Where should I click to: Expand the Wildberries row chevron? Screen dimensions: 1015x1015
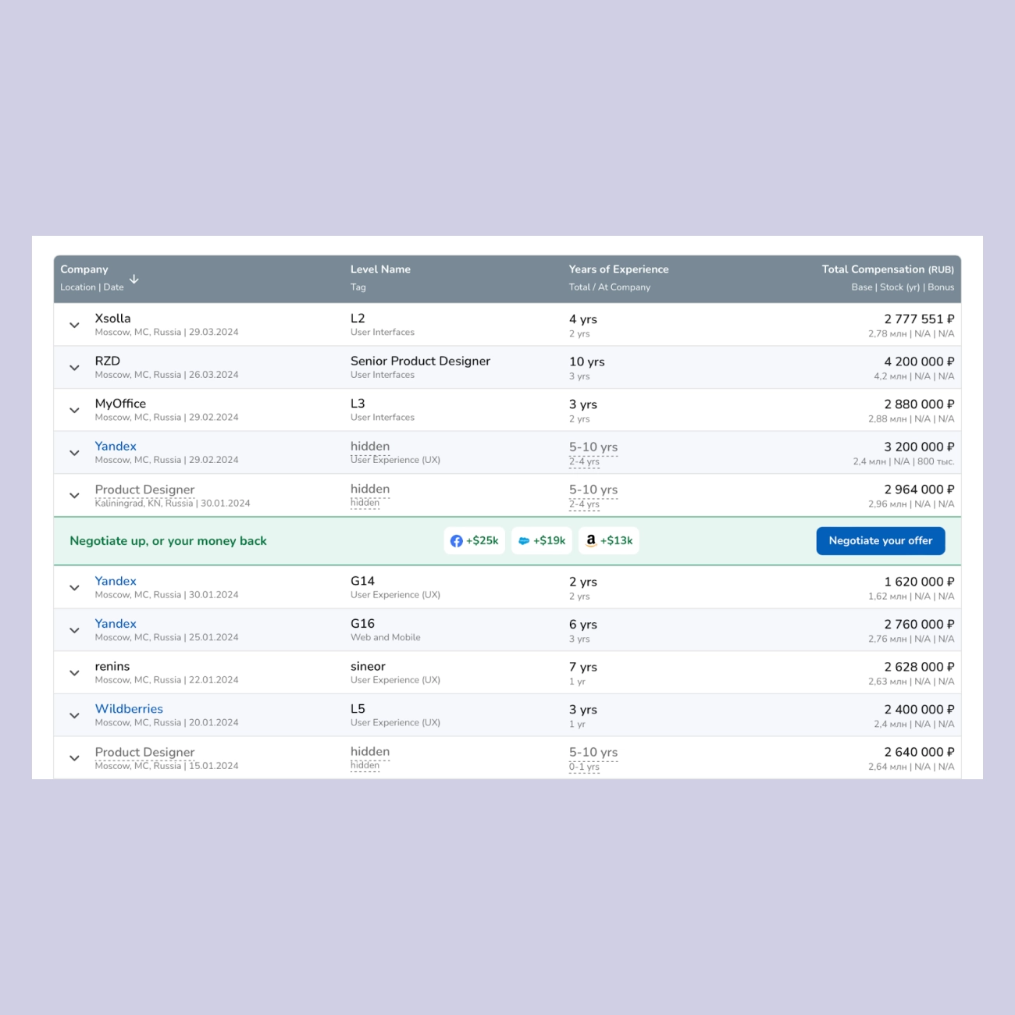pos(74,715)
